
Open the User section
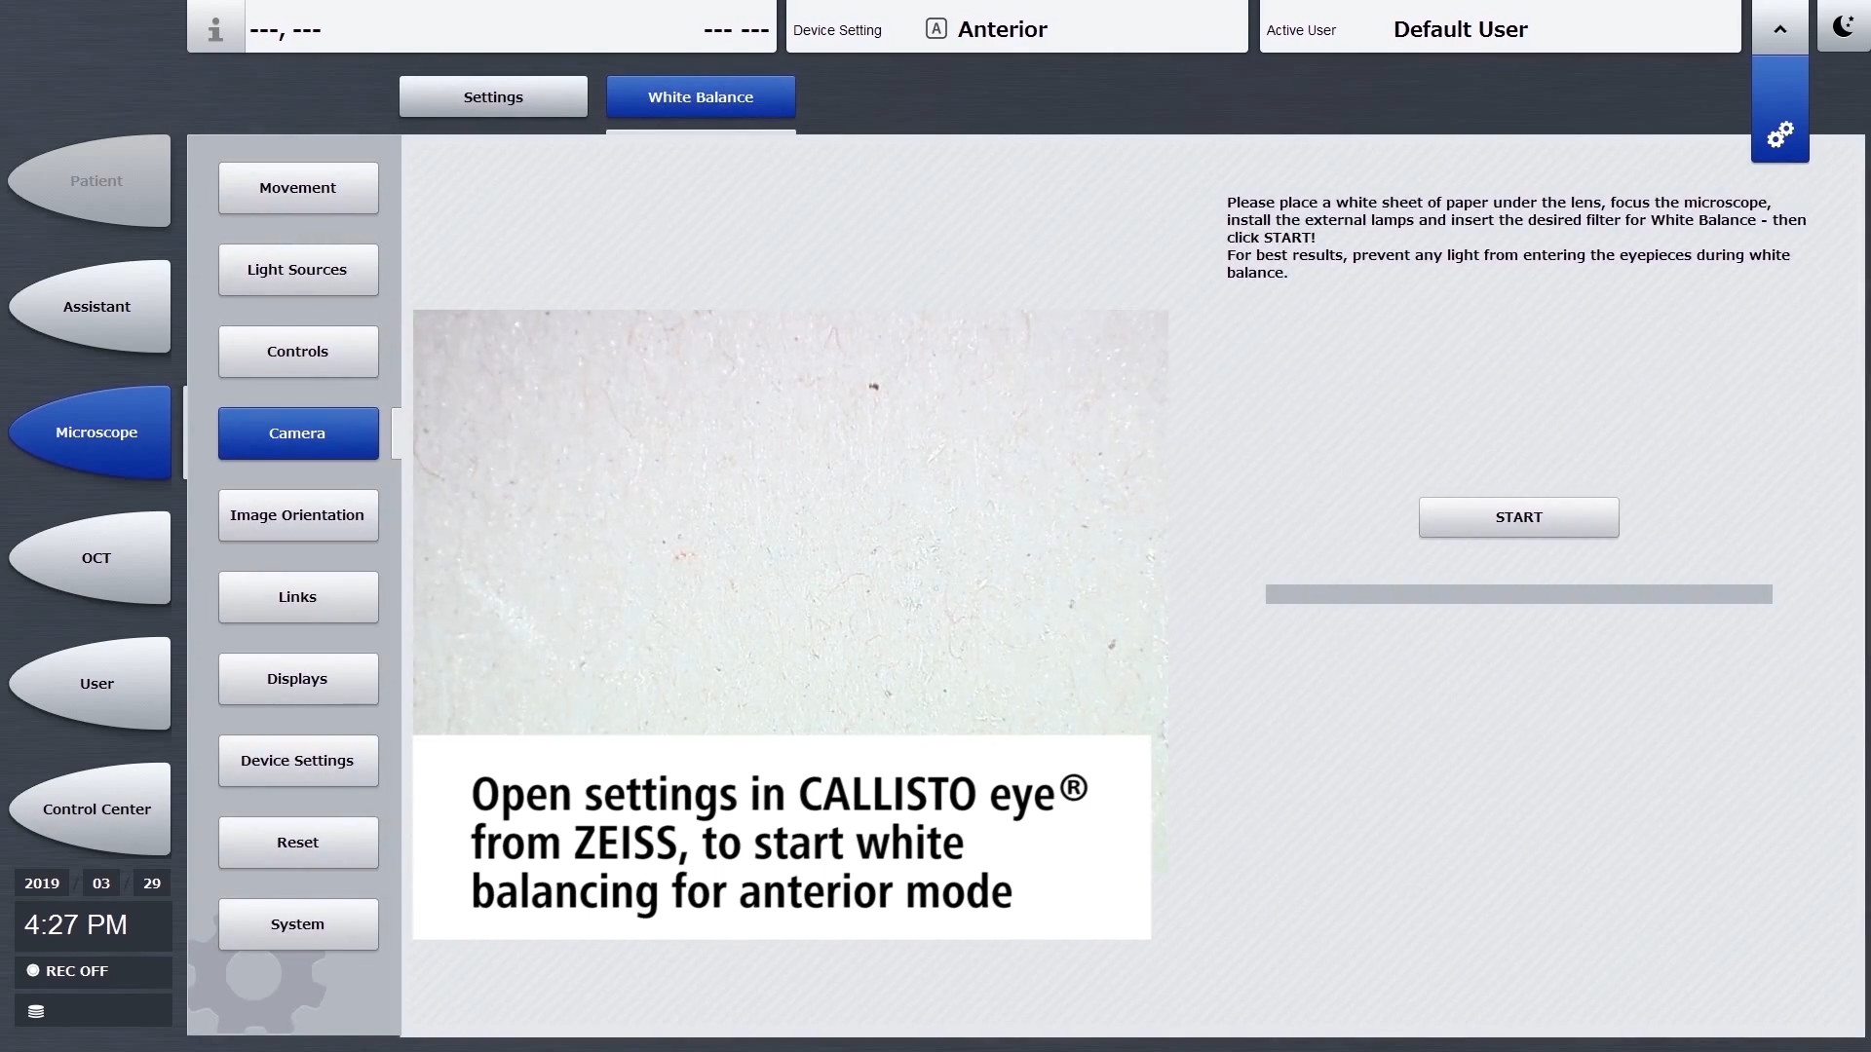91,684
